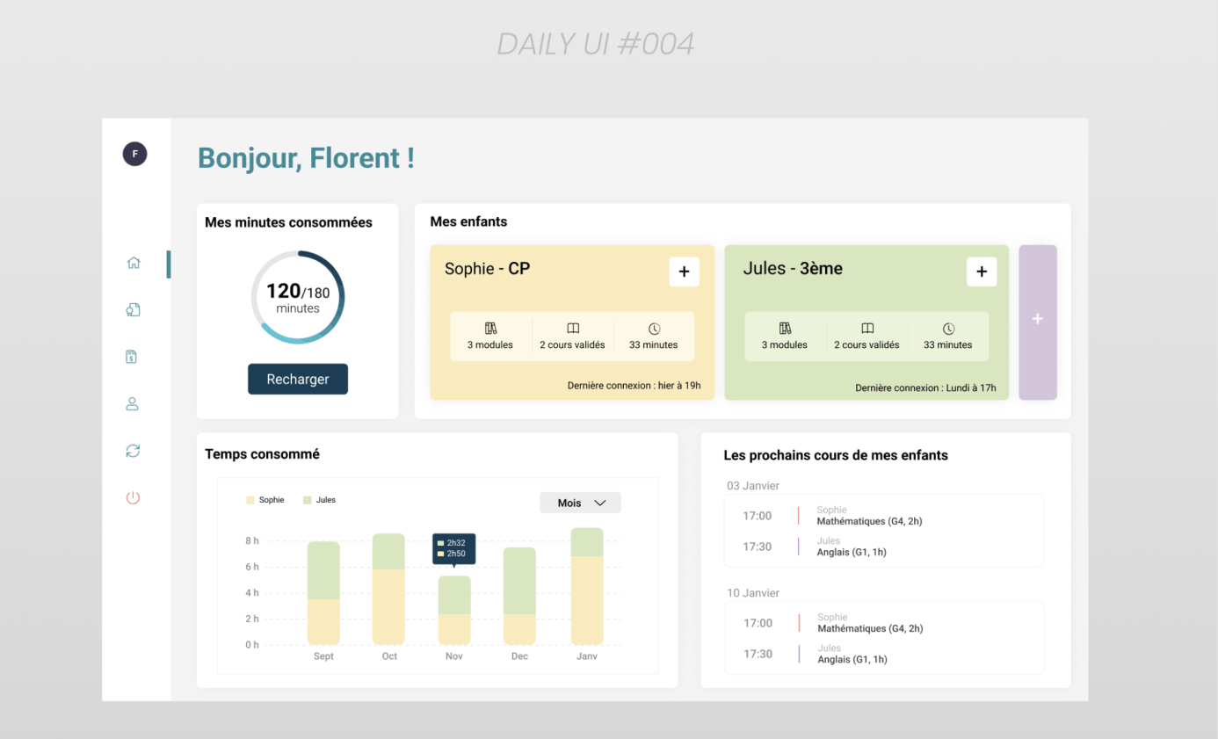This screenshot has height=739, width=1218.
Task: Open the Mois period dropdown
Action: (x=580, y=503)
